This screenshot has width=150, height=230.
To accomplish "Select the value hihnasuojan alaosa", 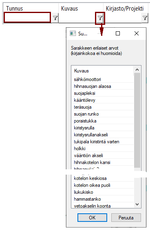I will (103, 86).
